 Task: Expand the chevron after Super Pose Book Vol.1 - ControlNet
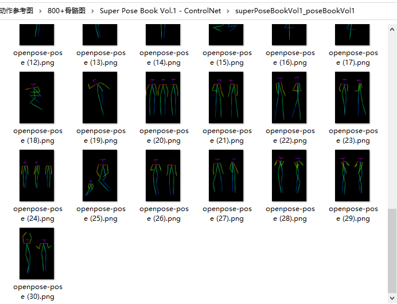pyautogui.click(x=228, y=11)
